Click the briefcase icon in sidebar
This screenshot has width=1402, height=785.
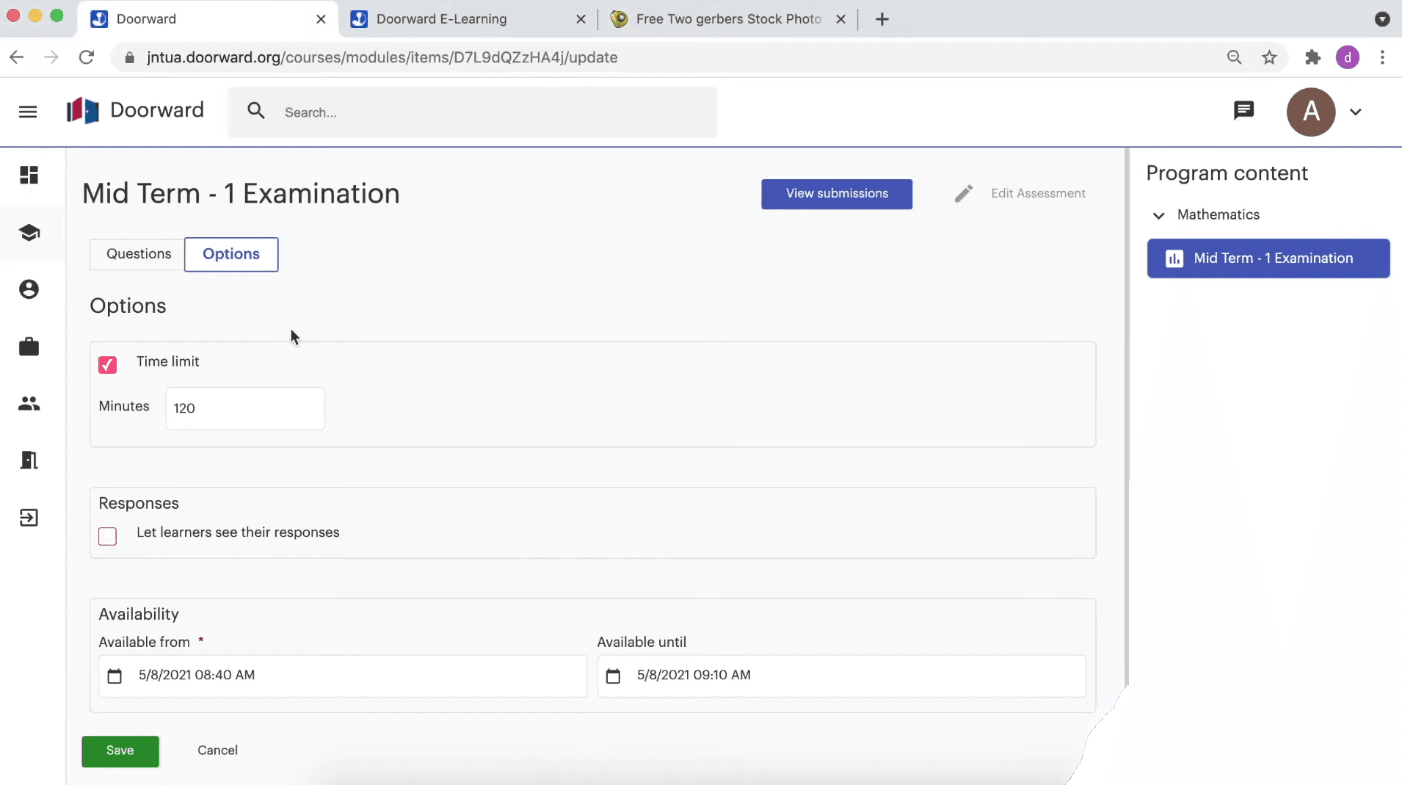click(29, 346)
